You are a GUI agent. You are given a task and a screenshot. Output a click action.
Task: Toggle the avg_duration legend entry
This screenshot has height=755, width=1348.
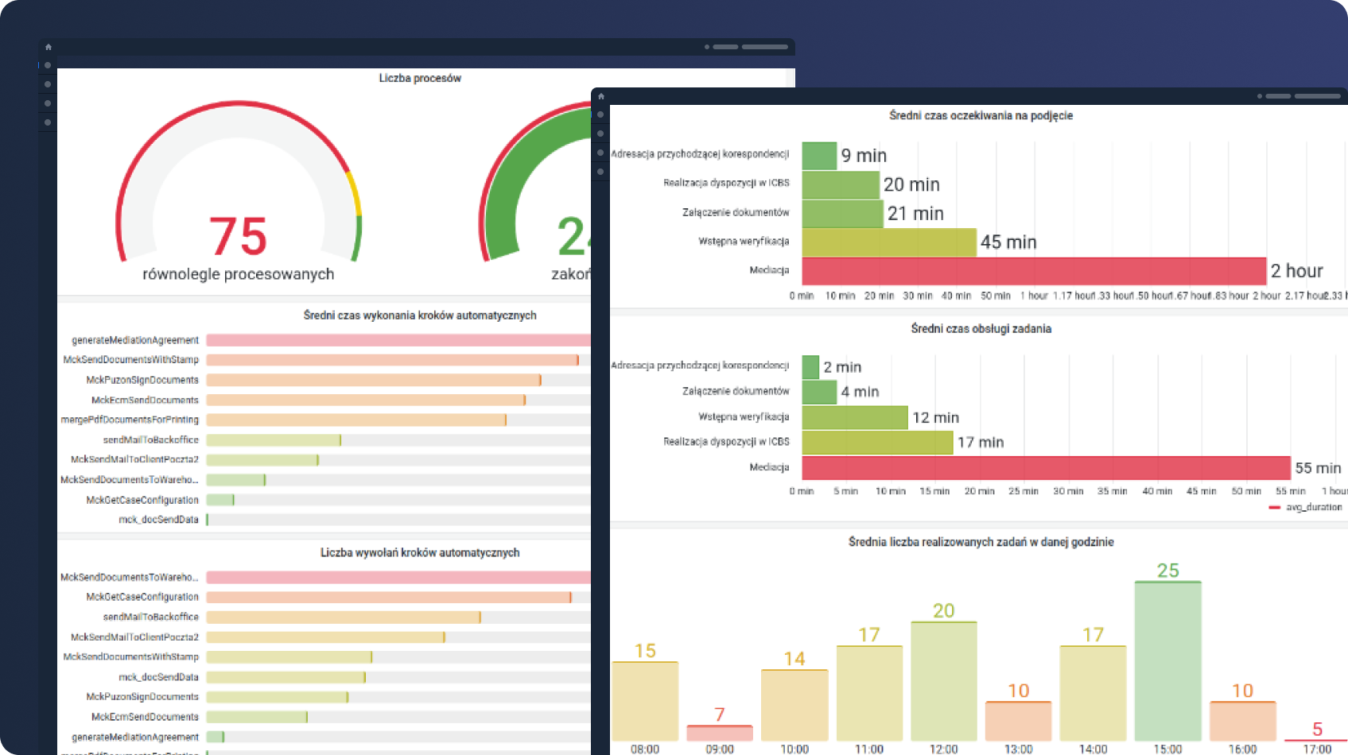pyautogui.click(x=1306, y=507)
